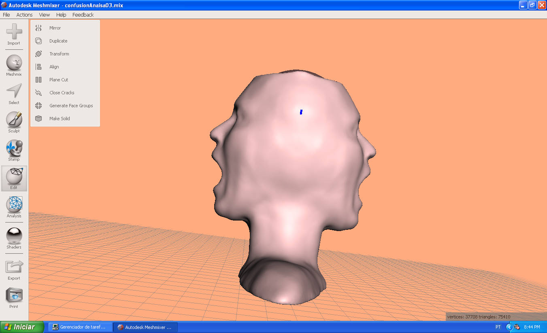Image resolution: width=547 pixels, height=333 pixels.
Task: Open the Stamp tool
Action: click(x=14, y=151)
